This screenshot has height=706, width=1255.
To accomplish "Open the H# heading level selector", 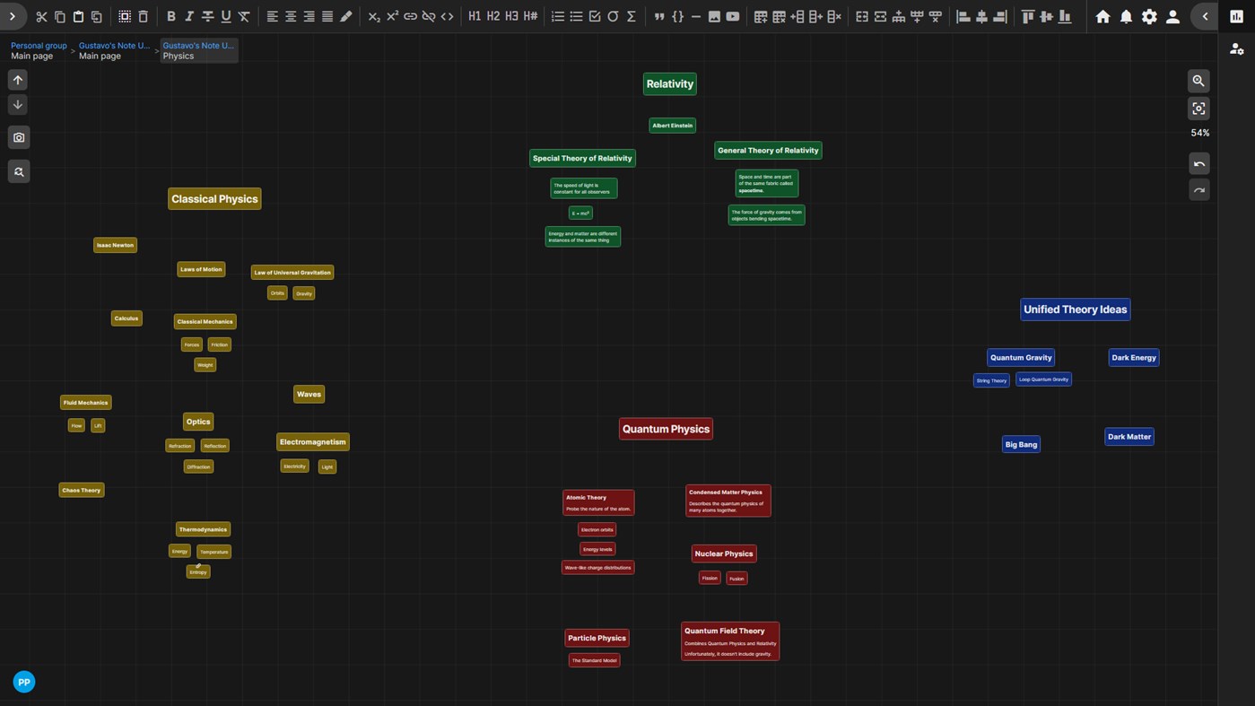I will click(530, 16).
